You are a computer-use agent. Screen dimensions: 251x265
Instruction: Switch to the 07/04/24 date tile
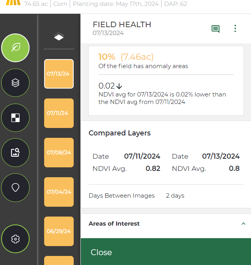(59, 192)
